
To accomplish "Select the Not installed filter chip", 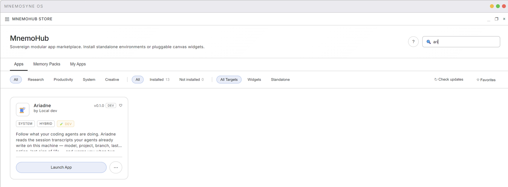I will (x=191, y=79).
